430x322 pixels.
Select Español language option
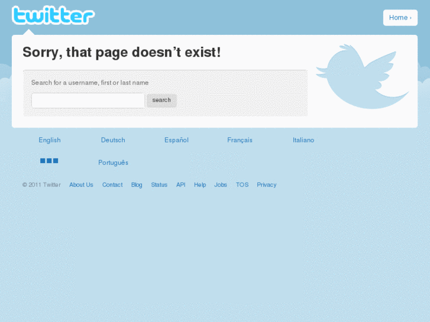coord(176,140)
